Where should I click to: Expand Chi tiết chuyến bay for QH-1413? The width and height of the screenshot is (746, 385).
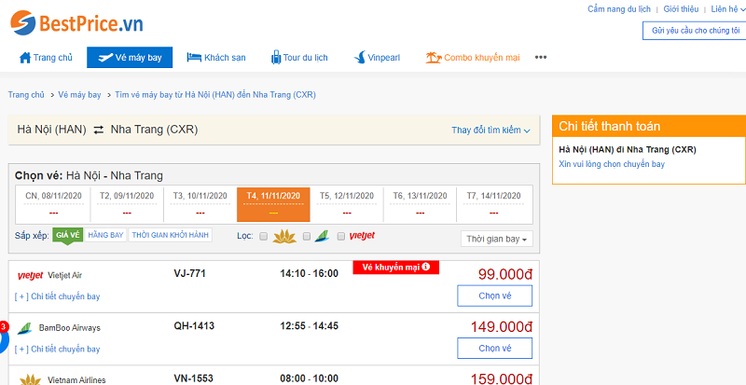[x=58, y=350]
